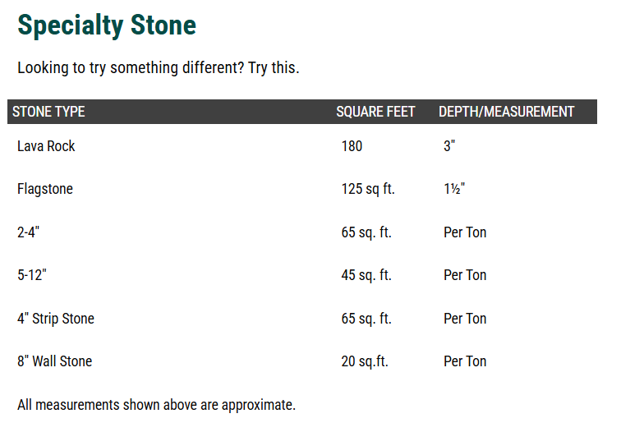
Task: Click the SQUARE FEET column header
Action: click(375, 112)
